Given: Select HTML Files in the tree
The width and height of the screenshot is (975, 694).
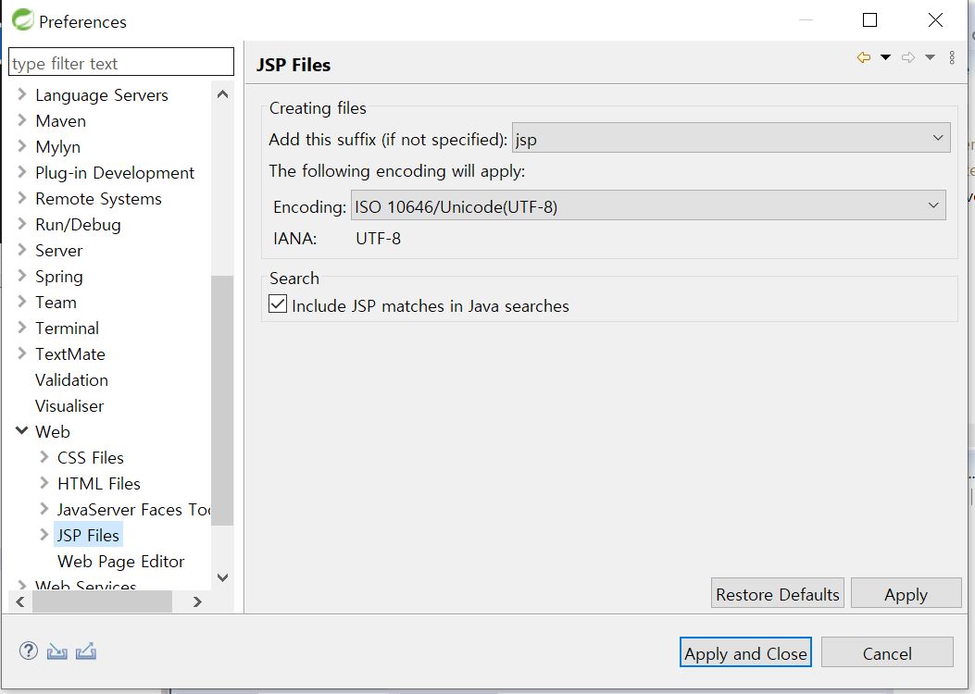Looking at the screenshot, I should (x=98, y=483).
